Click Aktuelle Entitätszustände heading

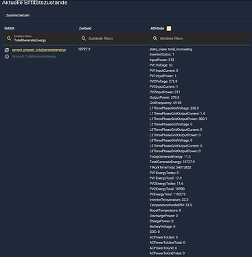34,3
